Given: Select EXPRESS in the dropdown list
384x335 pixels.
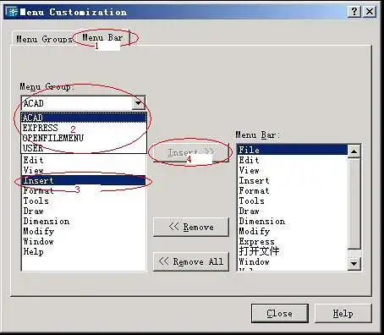Looking at the screenshot, I should 84,128.
